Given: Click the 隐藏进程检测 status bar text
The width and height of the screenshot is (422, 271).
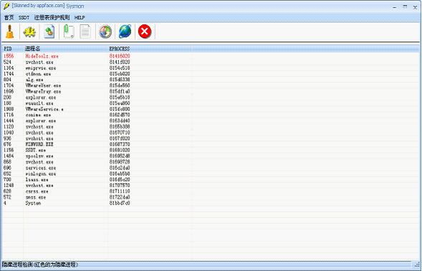Looking at the screenshot, I should click(40, 265).
